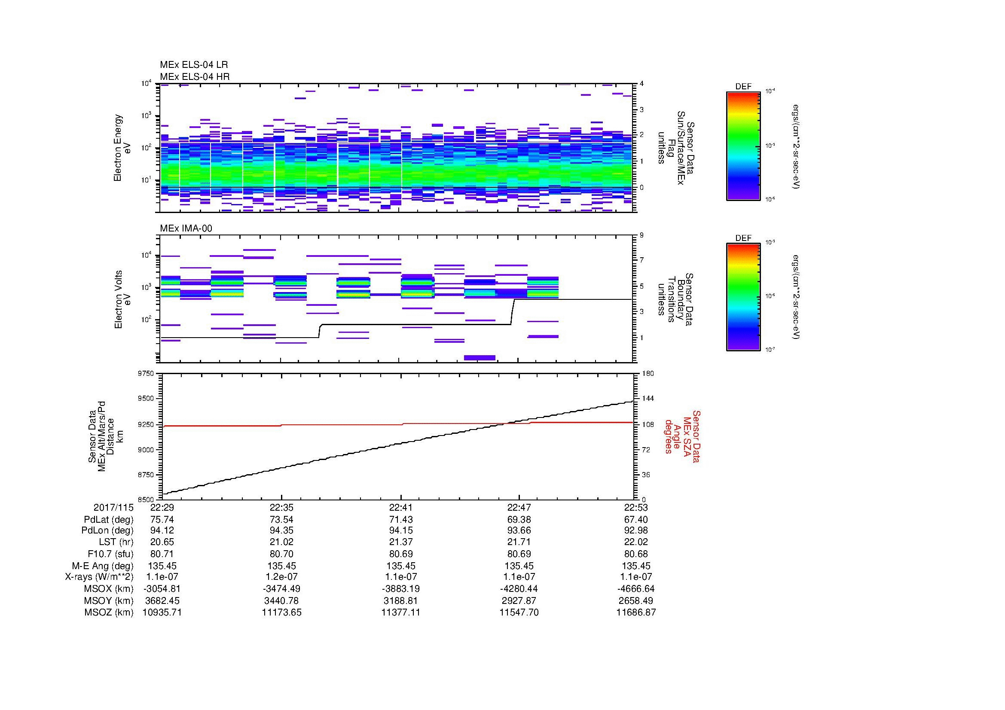
Task: Click MSOZ value 10935.71
Action: 162,612
